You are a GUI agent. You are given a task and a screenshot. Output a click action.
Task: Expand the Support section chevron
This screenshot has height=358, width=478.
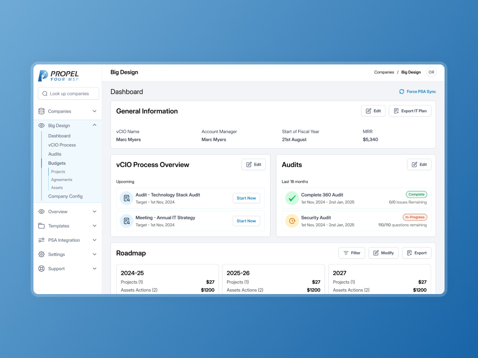95,268
